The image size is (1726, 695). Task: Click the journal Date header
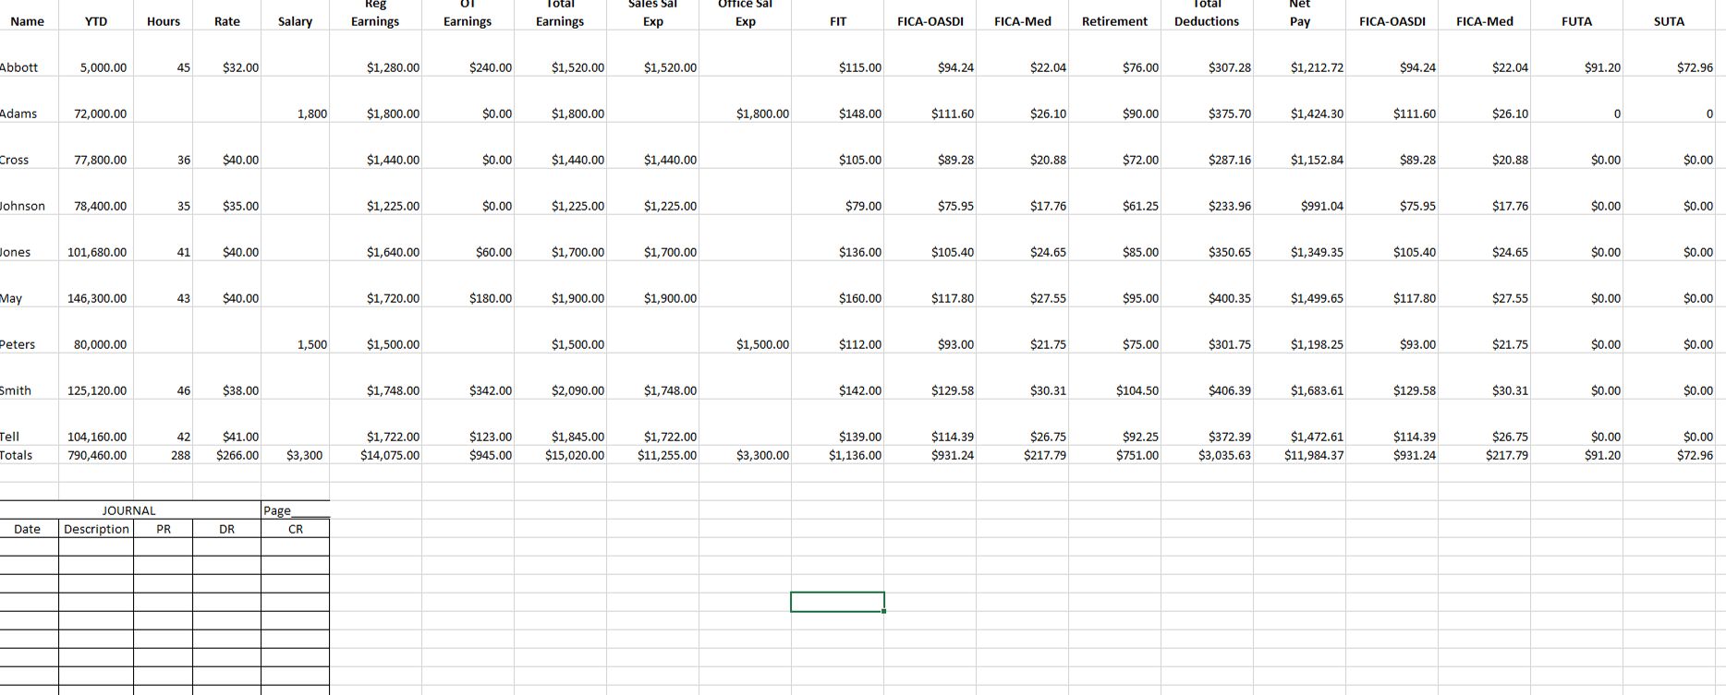(x=28, y=529)
